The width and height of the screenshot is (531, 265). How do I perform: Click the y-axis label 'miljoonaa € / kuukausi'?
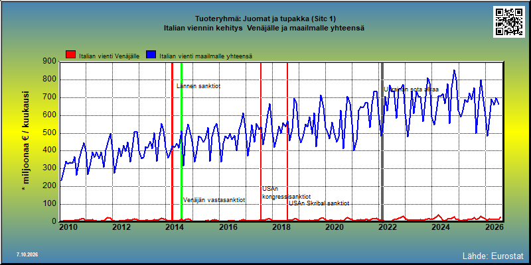[26, 141]
